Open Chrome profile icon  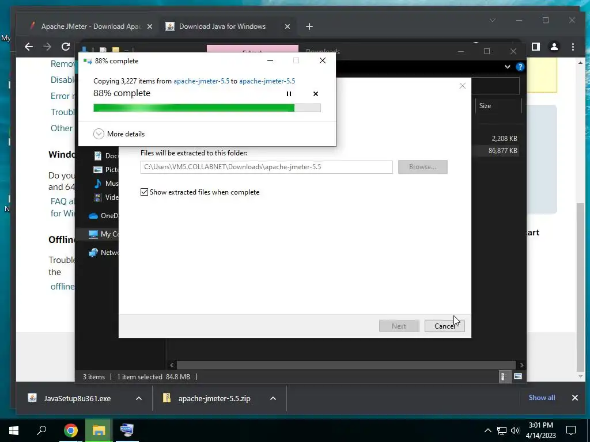coord(554,47)
